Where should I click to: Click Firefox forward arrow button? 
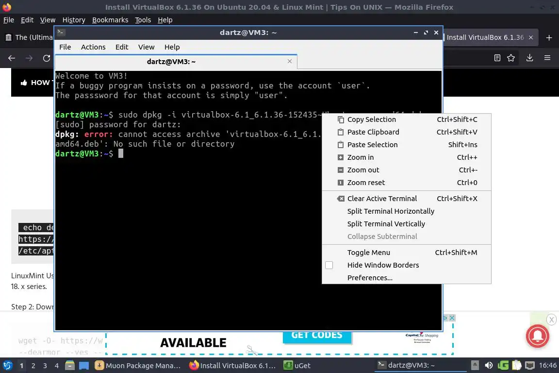(29, 58)
